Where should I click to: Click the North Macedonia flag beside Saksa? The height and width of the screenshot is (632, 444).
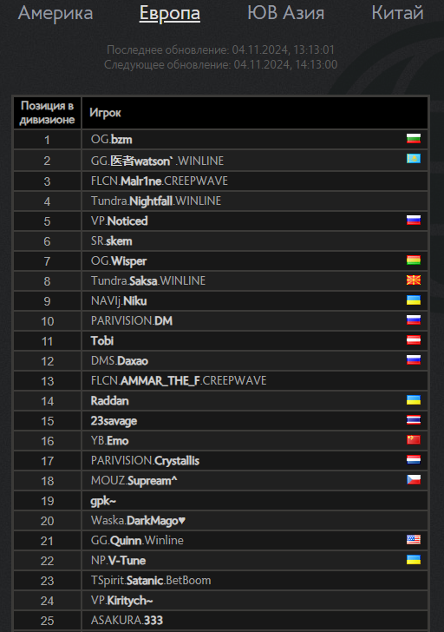pyautogui.click(x=414, y=280)
